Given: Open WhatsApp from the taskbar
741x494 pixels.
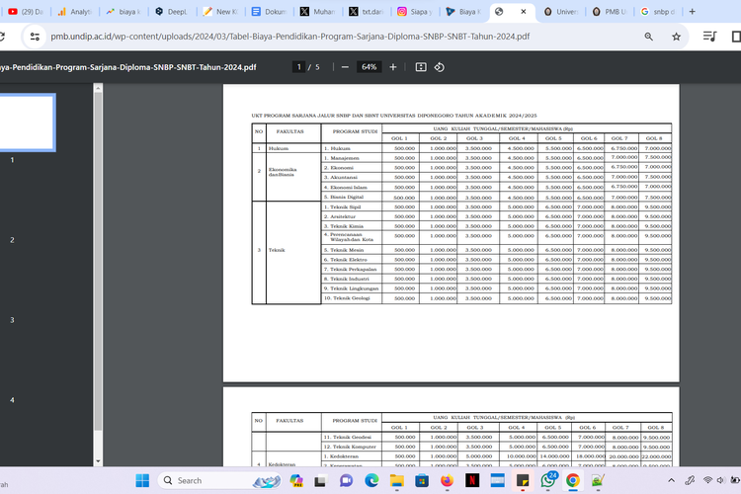Looking at the screenshot, I should 549,480.
